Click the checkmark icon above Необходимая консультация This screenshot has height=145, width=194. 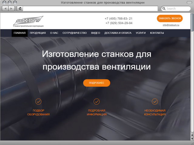click(155, 101)
